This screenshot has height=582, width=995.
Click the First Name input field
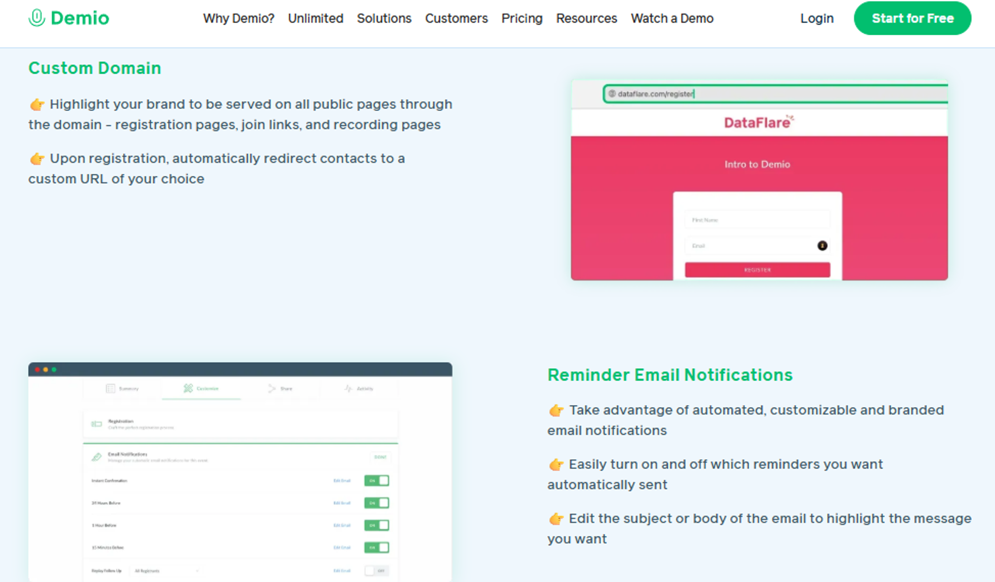(x=757, y=220)
